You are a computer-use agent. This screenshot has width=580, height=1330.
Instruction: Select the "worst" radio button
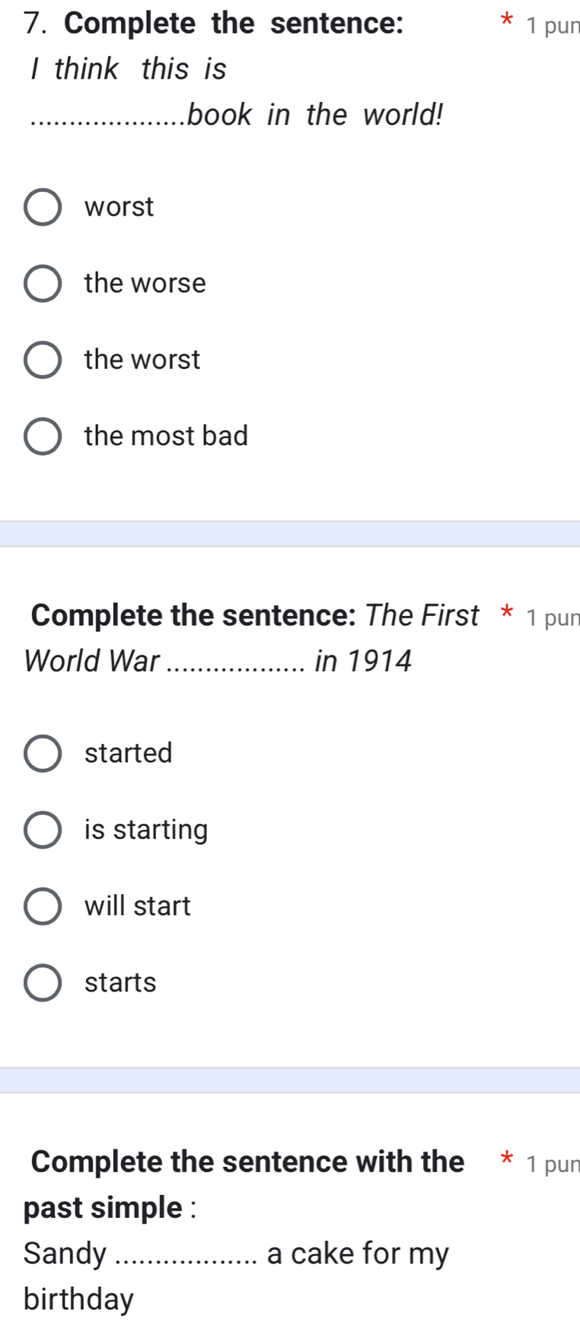pos(43,207)
